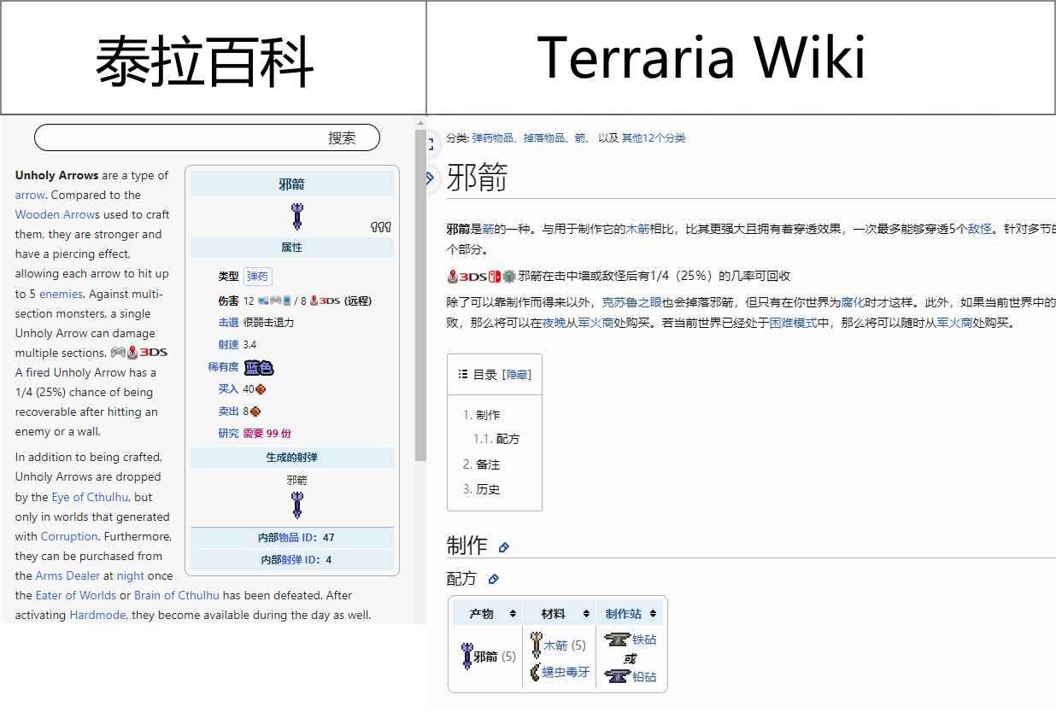Open the night link
The width and height of the screenshot is (1056, 718).
point(131,575)
